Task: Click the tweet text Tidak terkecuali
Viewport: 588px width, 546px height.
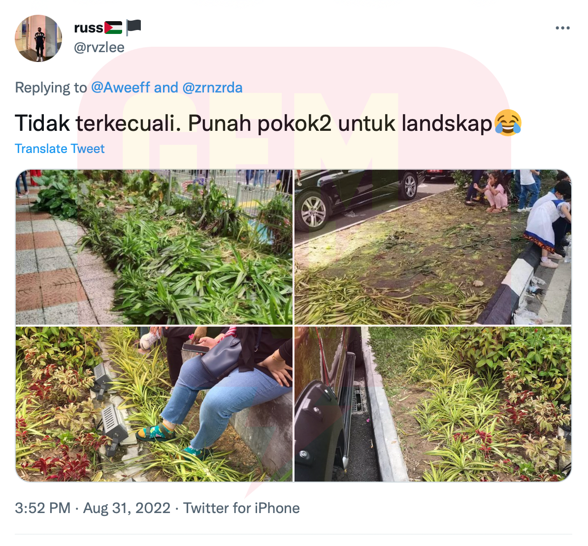Action: tap(98, 123)
